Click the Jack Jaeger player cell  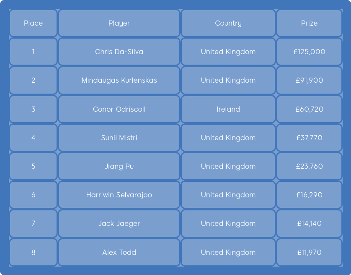point(119,223)
